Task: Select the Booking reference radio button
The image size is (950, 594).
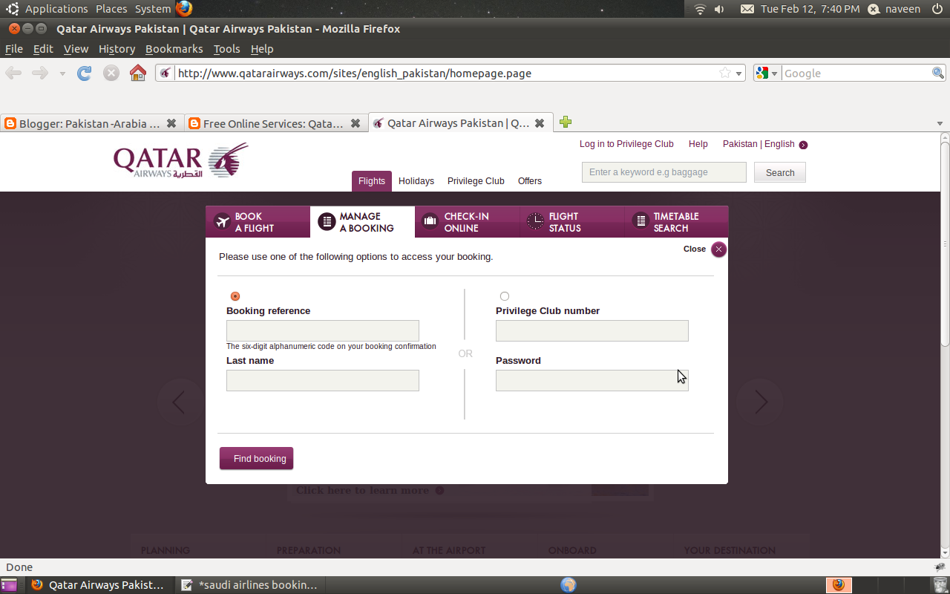Action: pos(235,296)
